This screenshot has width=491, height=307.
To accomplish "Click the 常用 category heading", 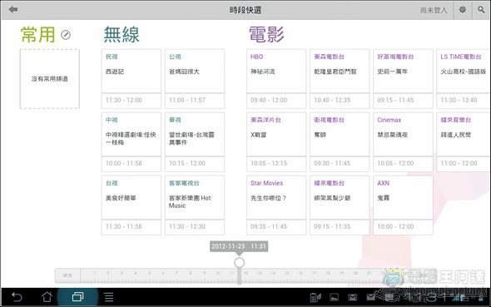I will point(38,34).
